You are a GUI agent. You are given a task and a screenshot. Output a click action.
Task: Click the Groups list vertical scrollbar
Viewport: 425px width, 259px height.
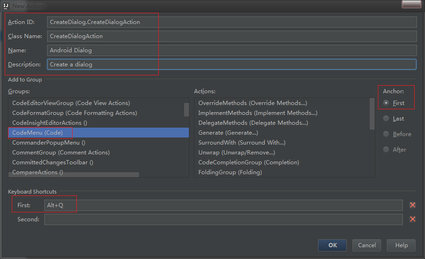click(x=187, y=110)
